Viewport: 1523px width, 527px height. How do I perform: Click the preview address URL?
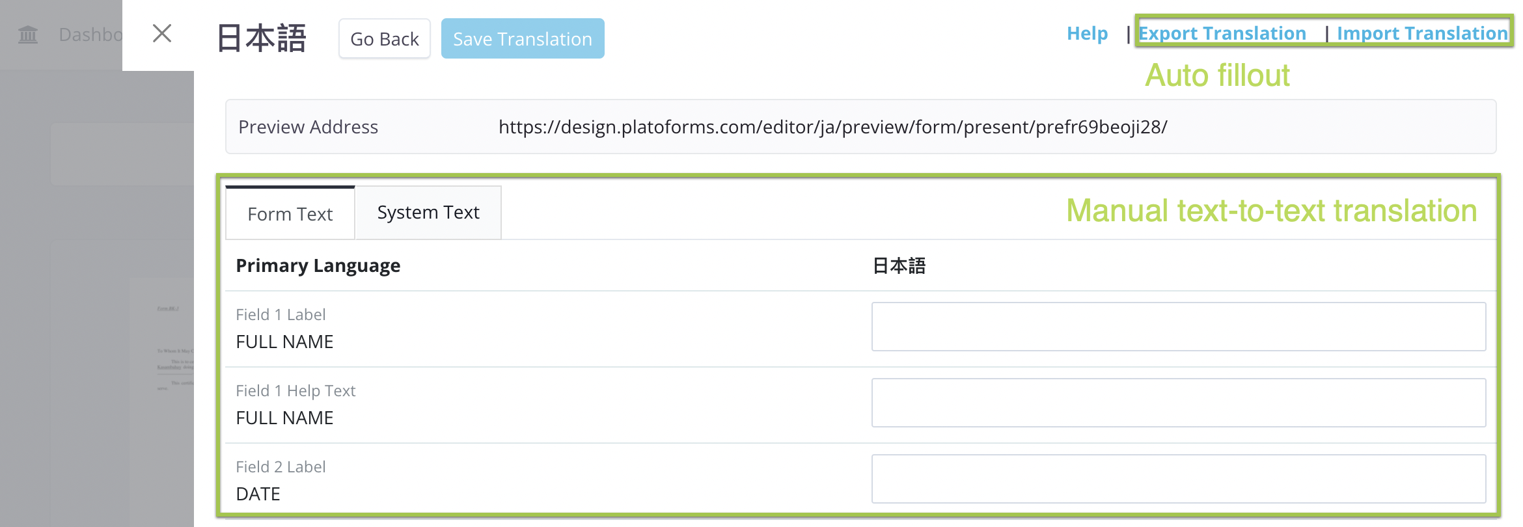(832, 127)
